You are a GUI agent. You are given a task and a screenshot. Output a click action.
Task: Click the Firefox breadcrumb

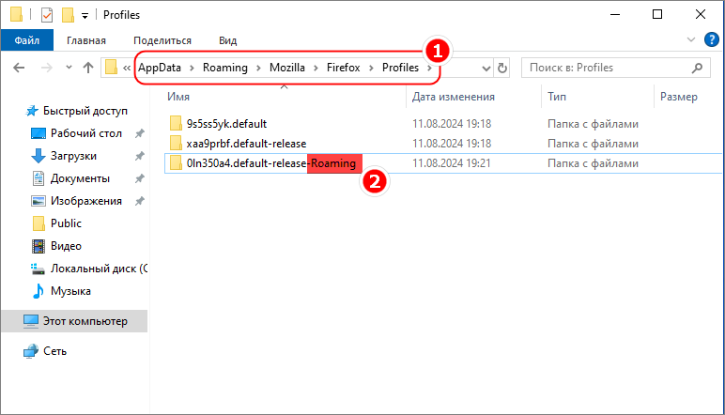click(344, 68)
